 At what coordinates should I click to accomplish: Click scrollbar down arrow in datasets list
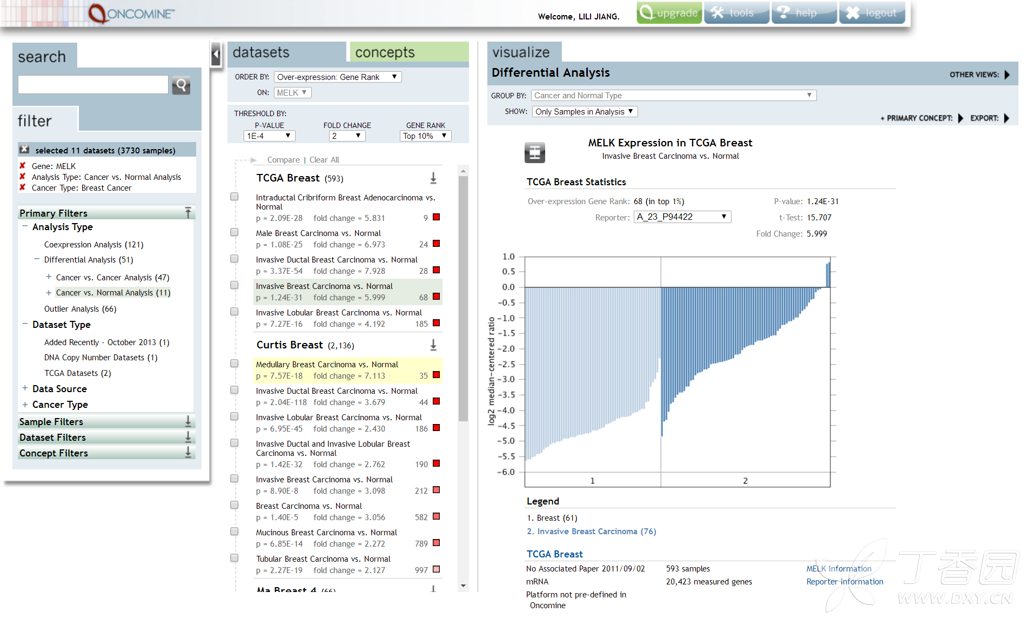463,586
